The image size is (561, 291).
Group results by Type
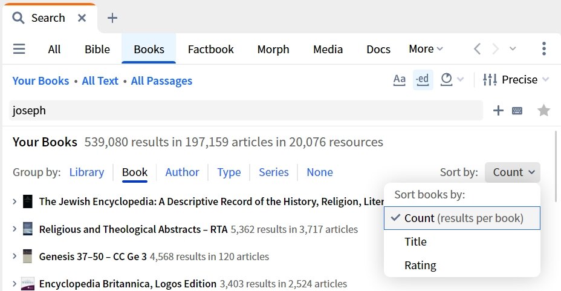(x=229, y=172)
